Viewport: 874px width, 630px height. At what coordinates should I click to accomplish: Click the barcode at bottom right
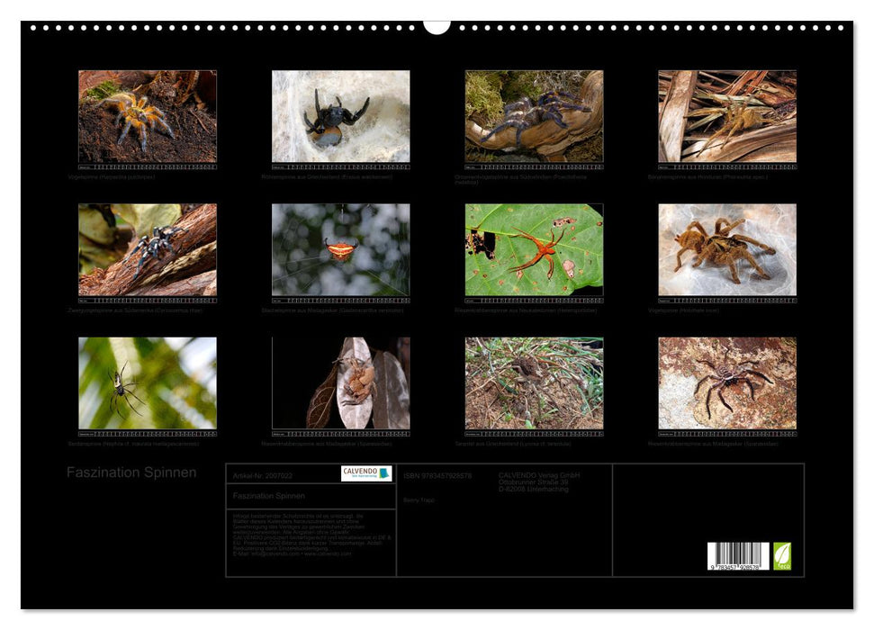[x=738, y=556]
